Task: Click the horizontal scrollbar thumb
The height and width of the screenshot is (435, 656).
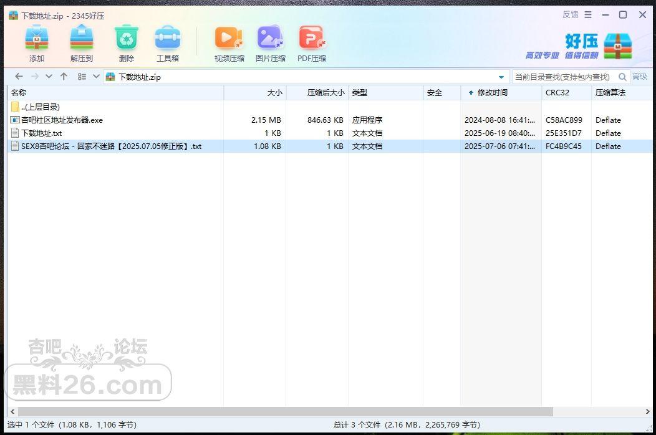Action: [286, 411]
